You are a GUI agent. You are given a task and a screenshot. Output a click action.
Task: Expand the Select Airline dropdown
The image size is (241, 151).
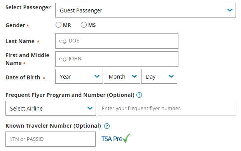tap(51, 108)
